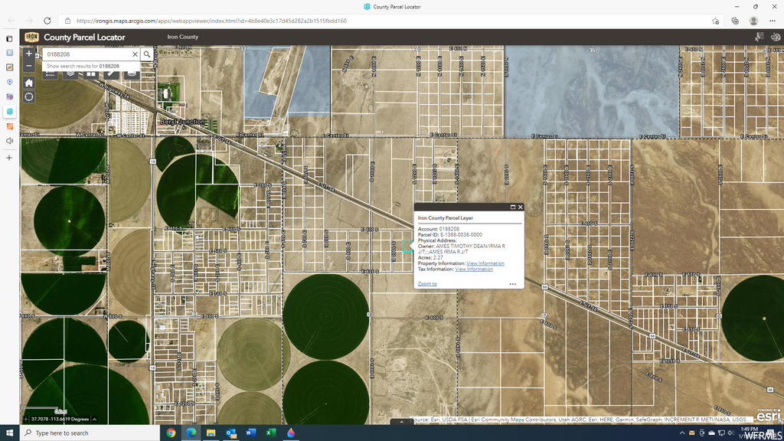The width and height of the screenshot is (784, 441).
Task: Open the browser profile menu
Action: point(753,21)
